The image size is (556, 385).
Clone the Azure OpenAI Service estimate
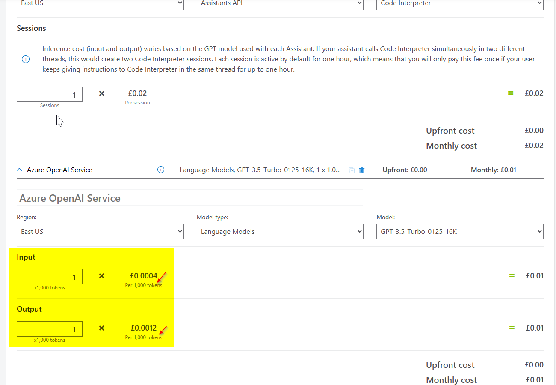click(x=352, y=170)
